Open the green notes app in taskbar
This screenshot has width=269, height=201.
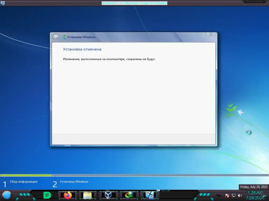click(47, 195)
